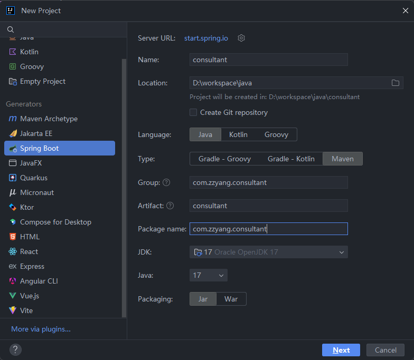Enable Create Git repository checkbox
This screenshot has width=414, height=360.
tap(193, 112)
